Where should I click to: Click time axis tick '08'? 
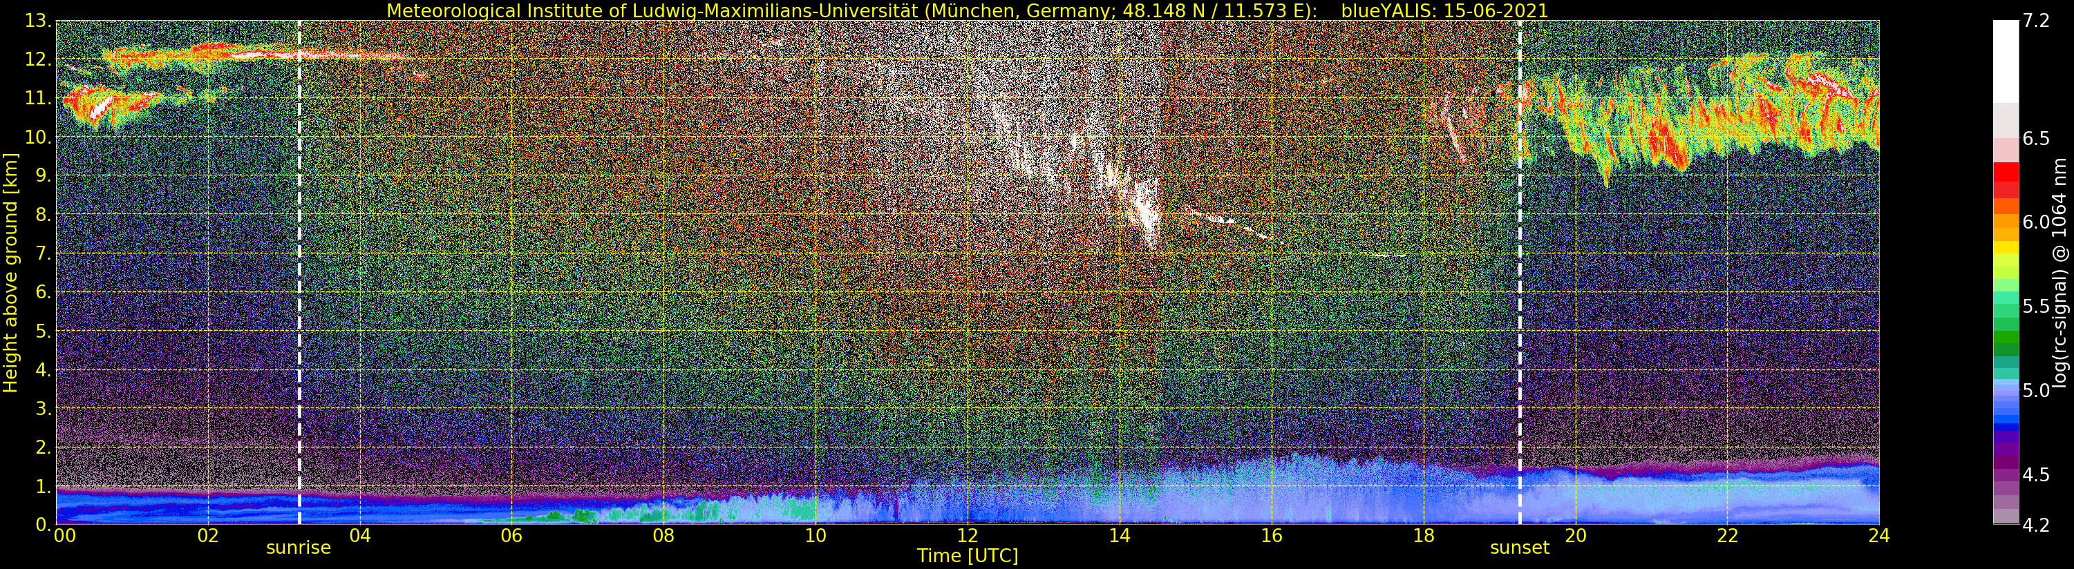(663, 535)
